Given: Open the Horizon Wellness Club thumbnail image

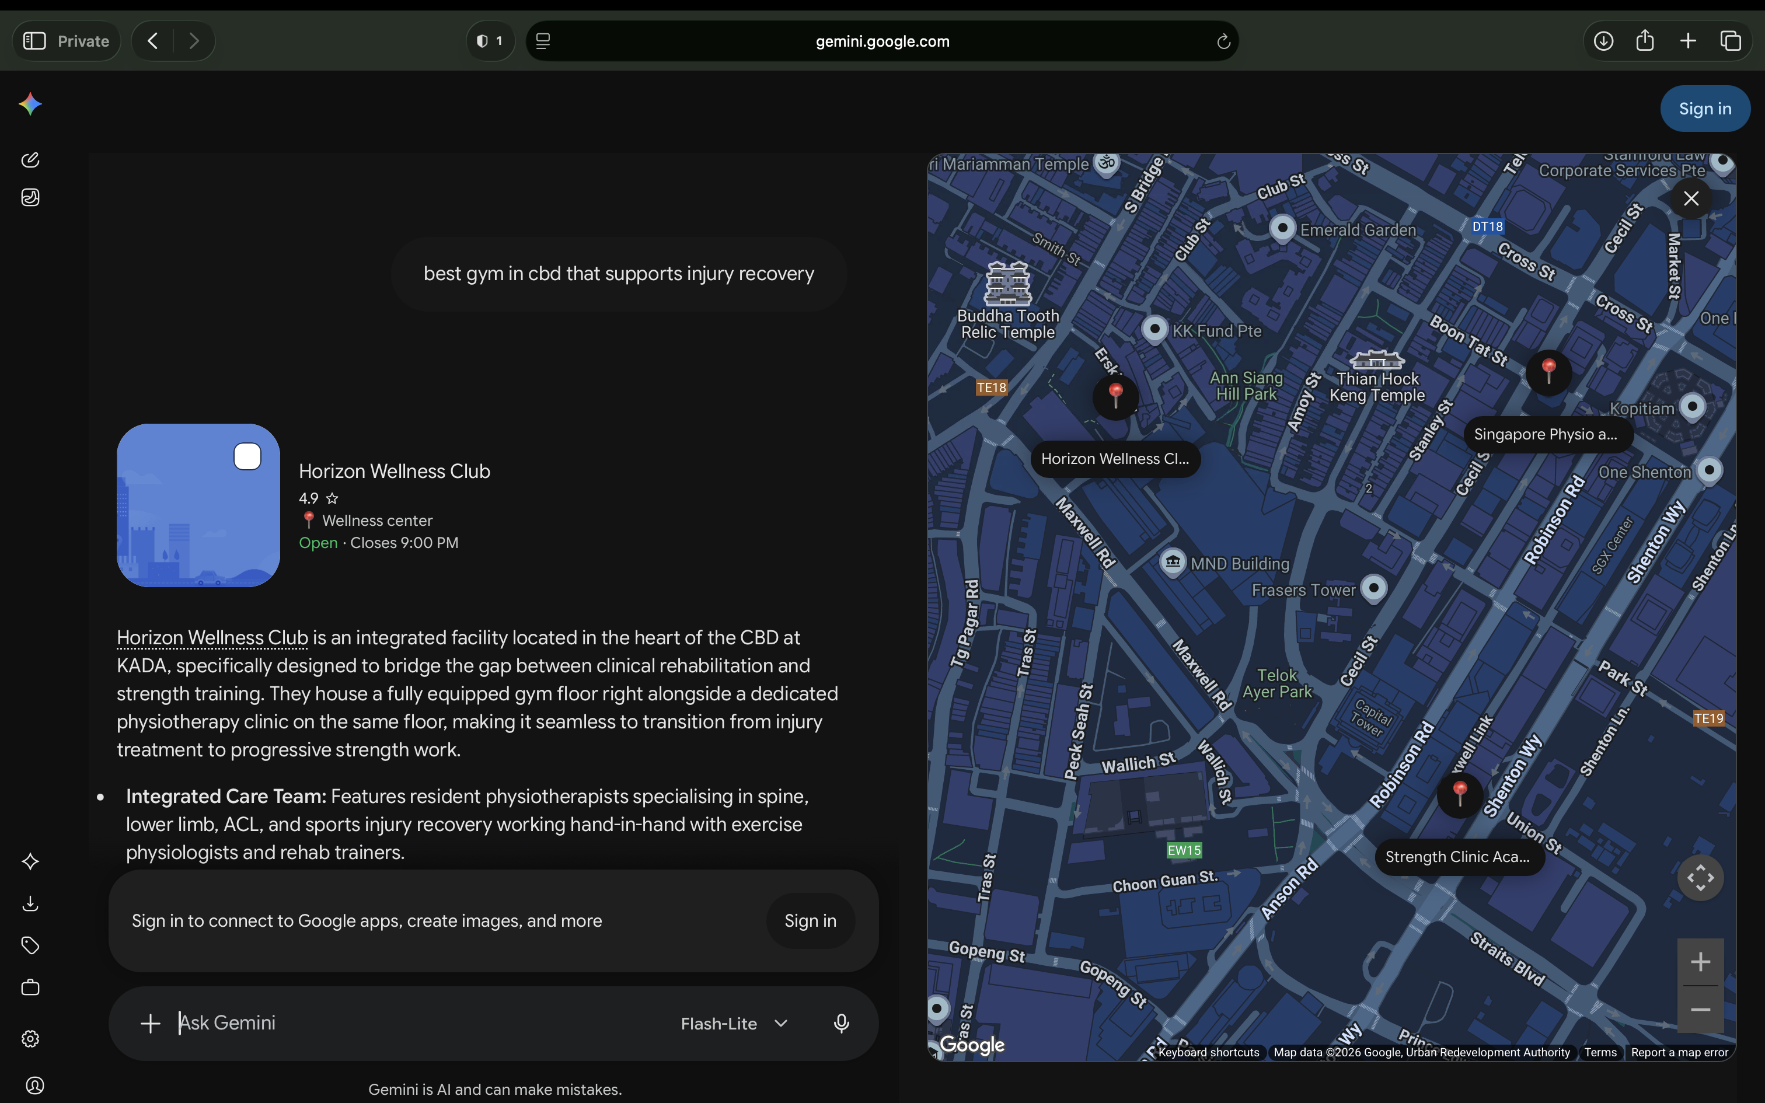Looking at the screenshot, I should click(198, 505).
